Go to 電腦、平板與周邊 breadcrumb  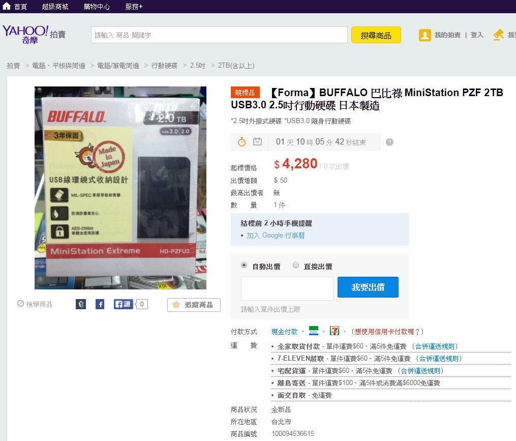click(x=58, y=66)
